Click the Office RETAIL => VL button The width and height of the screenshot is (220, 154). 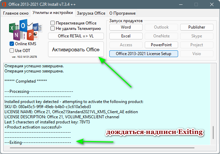[76, 36]
